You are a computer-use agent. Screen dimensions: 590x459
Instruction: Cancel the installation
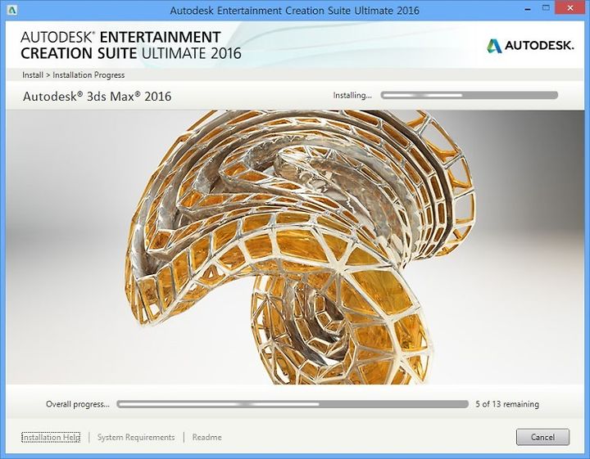click(542, 437)
